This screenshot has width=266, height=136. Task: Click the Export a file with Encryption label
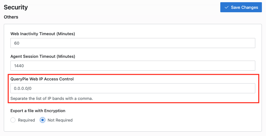tap(38, 111)
